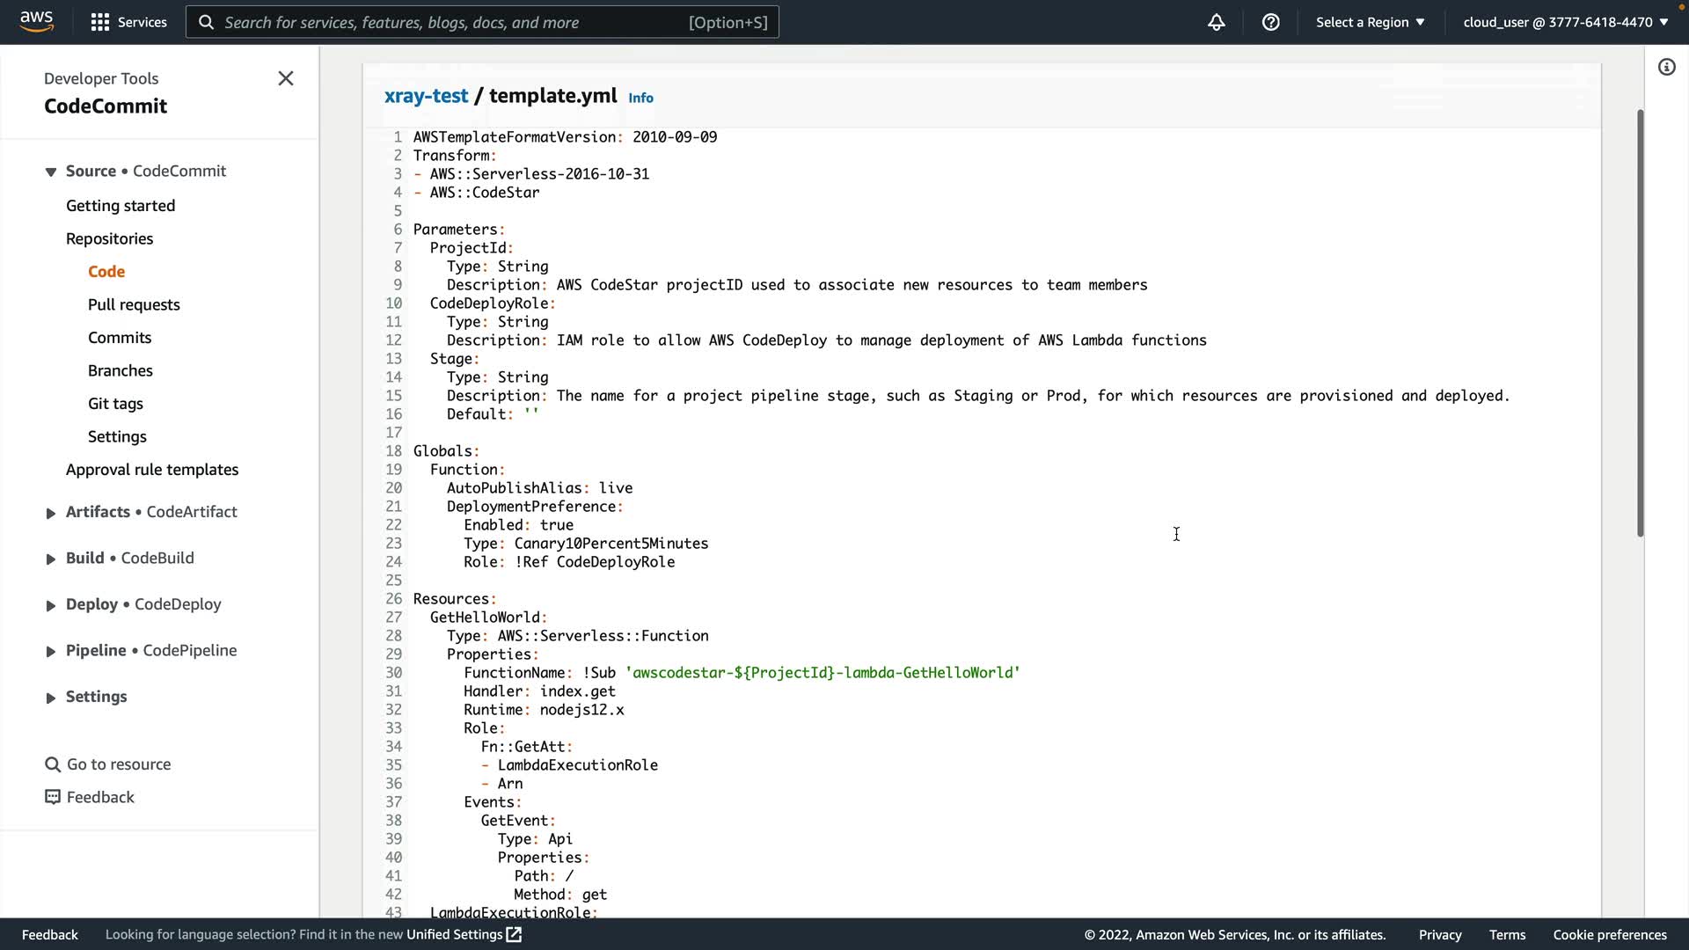
Task: Expand the Artifacts CodeArtifact section
Action: [50, 513]
